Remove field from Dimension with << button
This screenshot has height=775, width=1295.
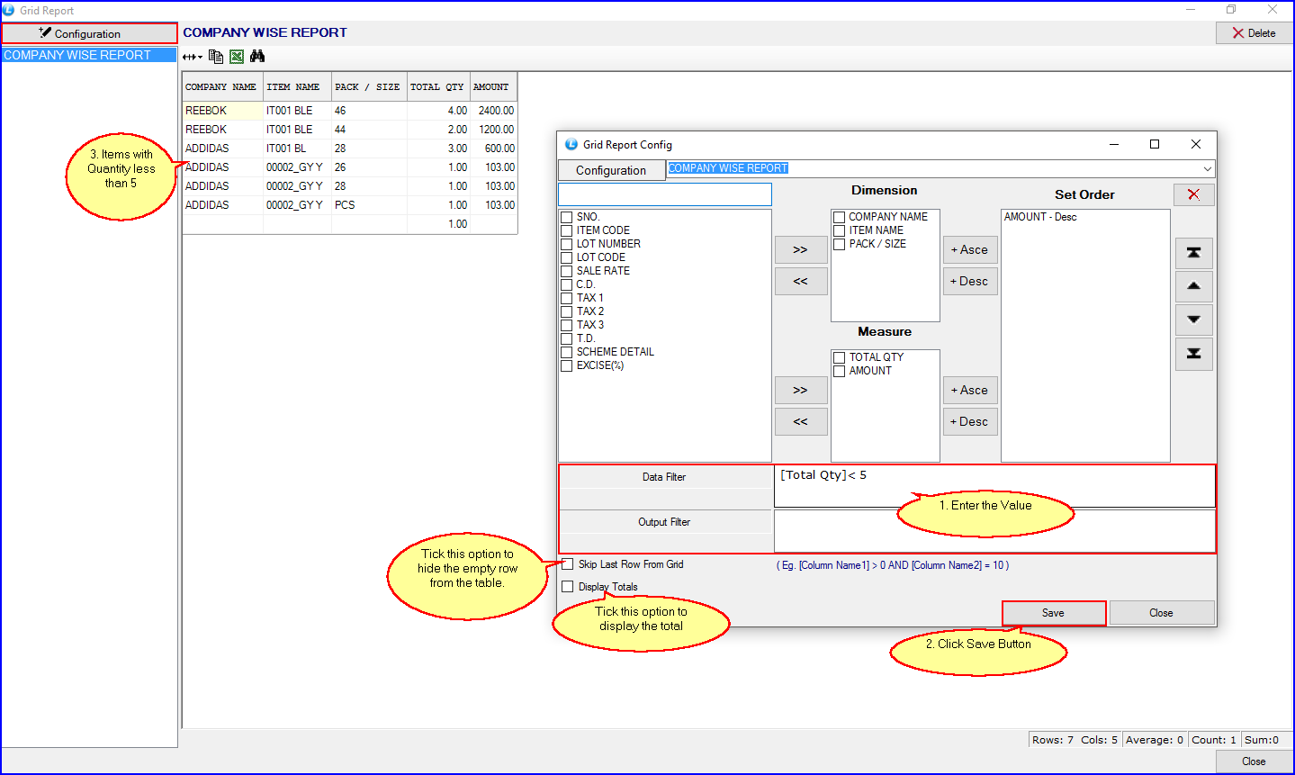click(x=800, y=281)
